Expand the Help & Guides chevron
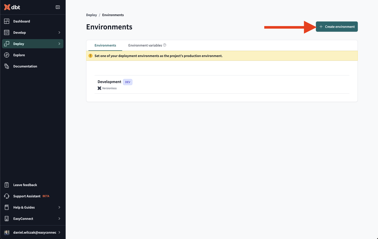378x239 pixels. click(x=59, y=207)
